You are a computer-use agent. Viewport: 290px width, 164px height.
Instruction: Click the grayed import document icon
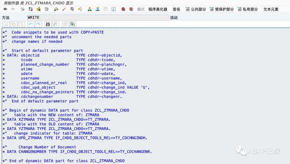click(x=65, y=24)
